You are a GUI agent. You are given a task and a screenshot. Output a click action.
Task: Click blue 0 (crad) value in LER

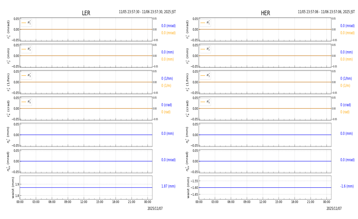(167, 105)
